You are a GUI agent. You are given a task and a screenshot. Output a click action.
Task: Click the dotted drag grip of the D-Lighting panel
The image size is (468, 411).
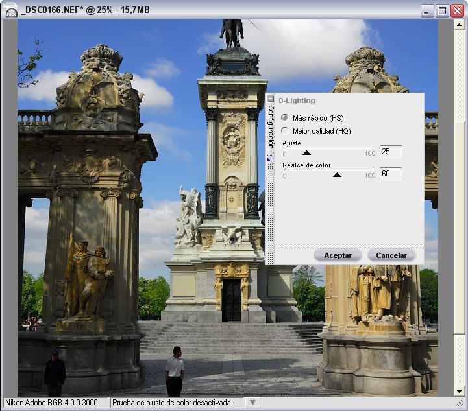[270, 213]
